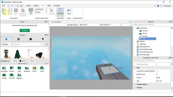
Task: Switch to the PLUGINS ribbon tab
Action: 57,6
